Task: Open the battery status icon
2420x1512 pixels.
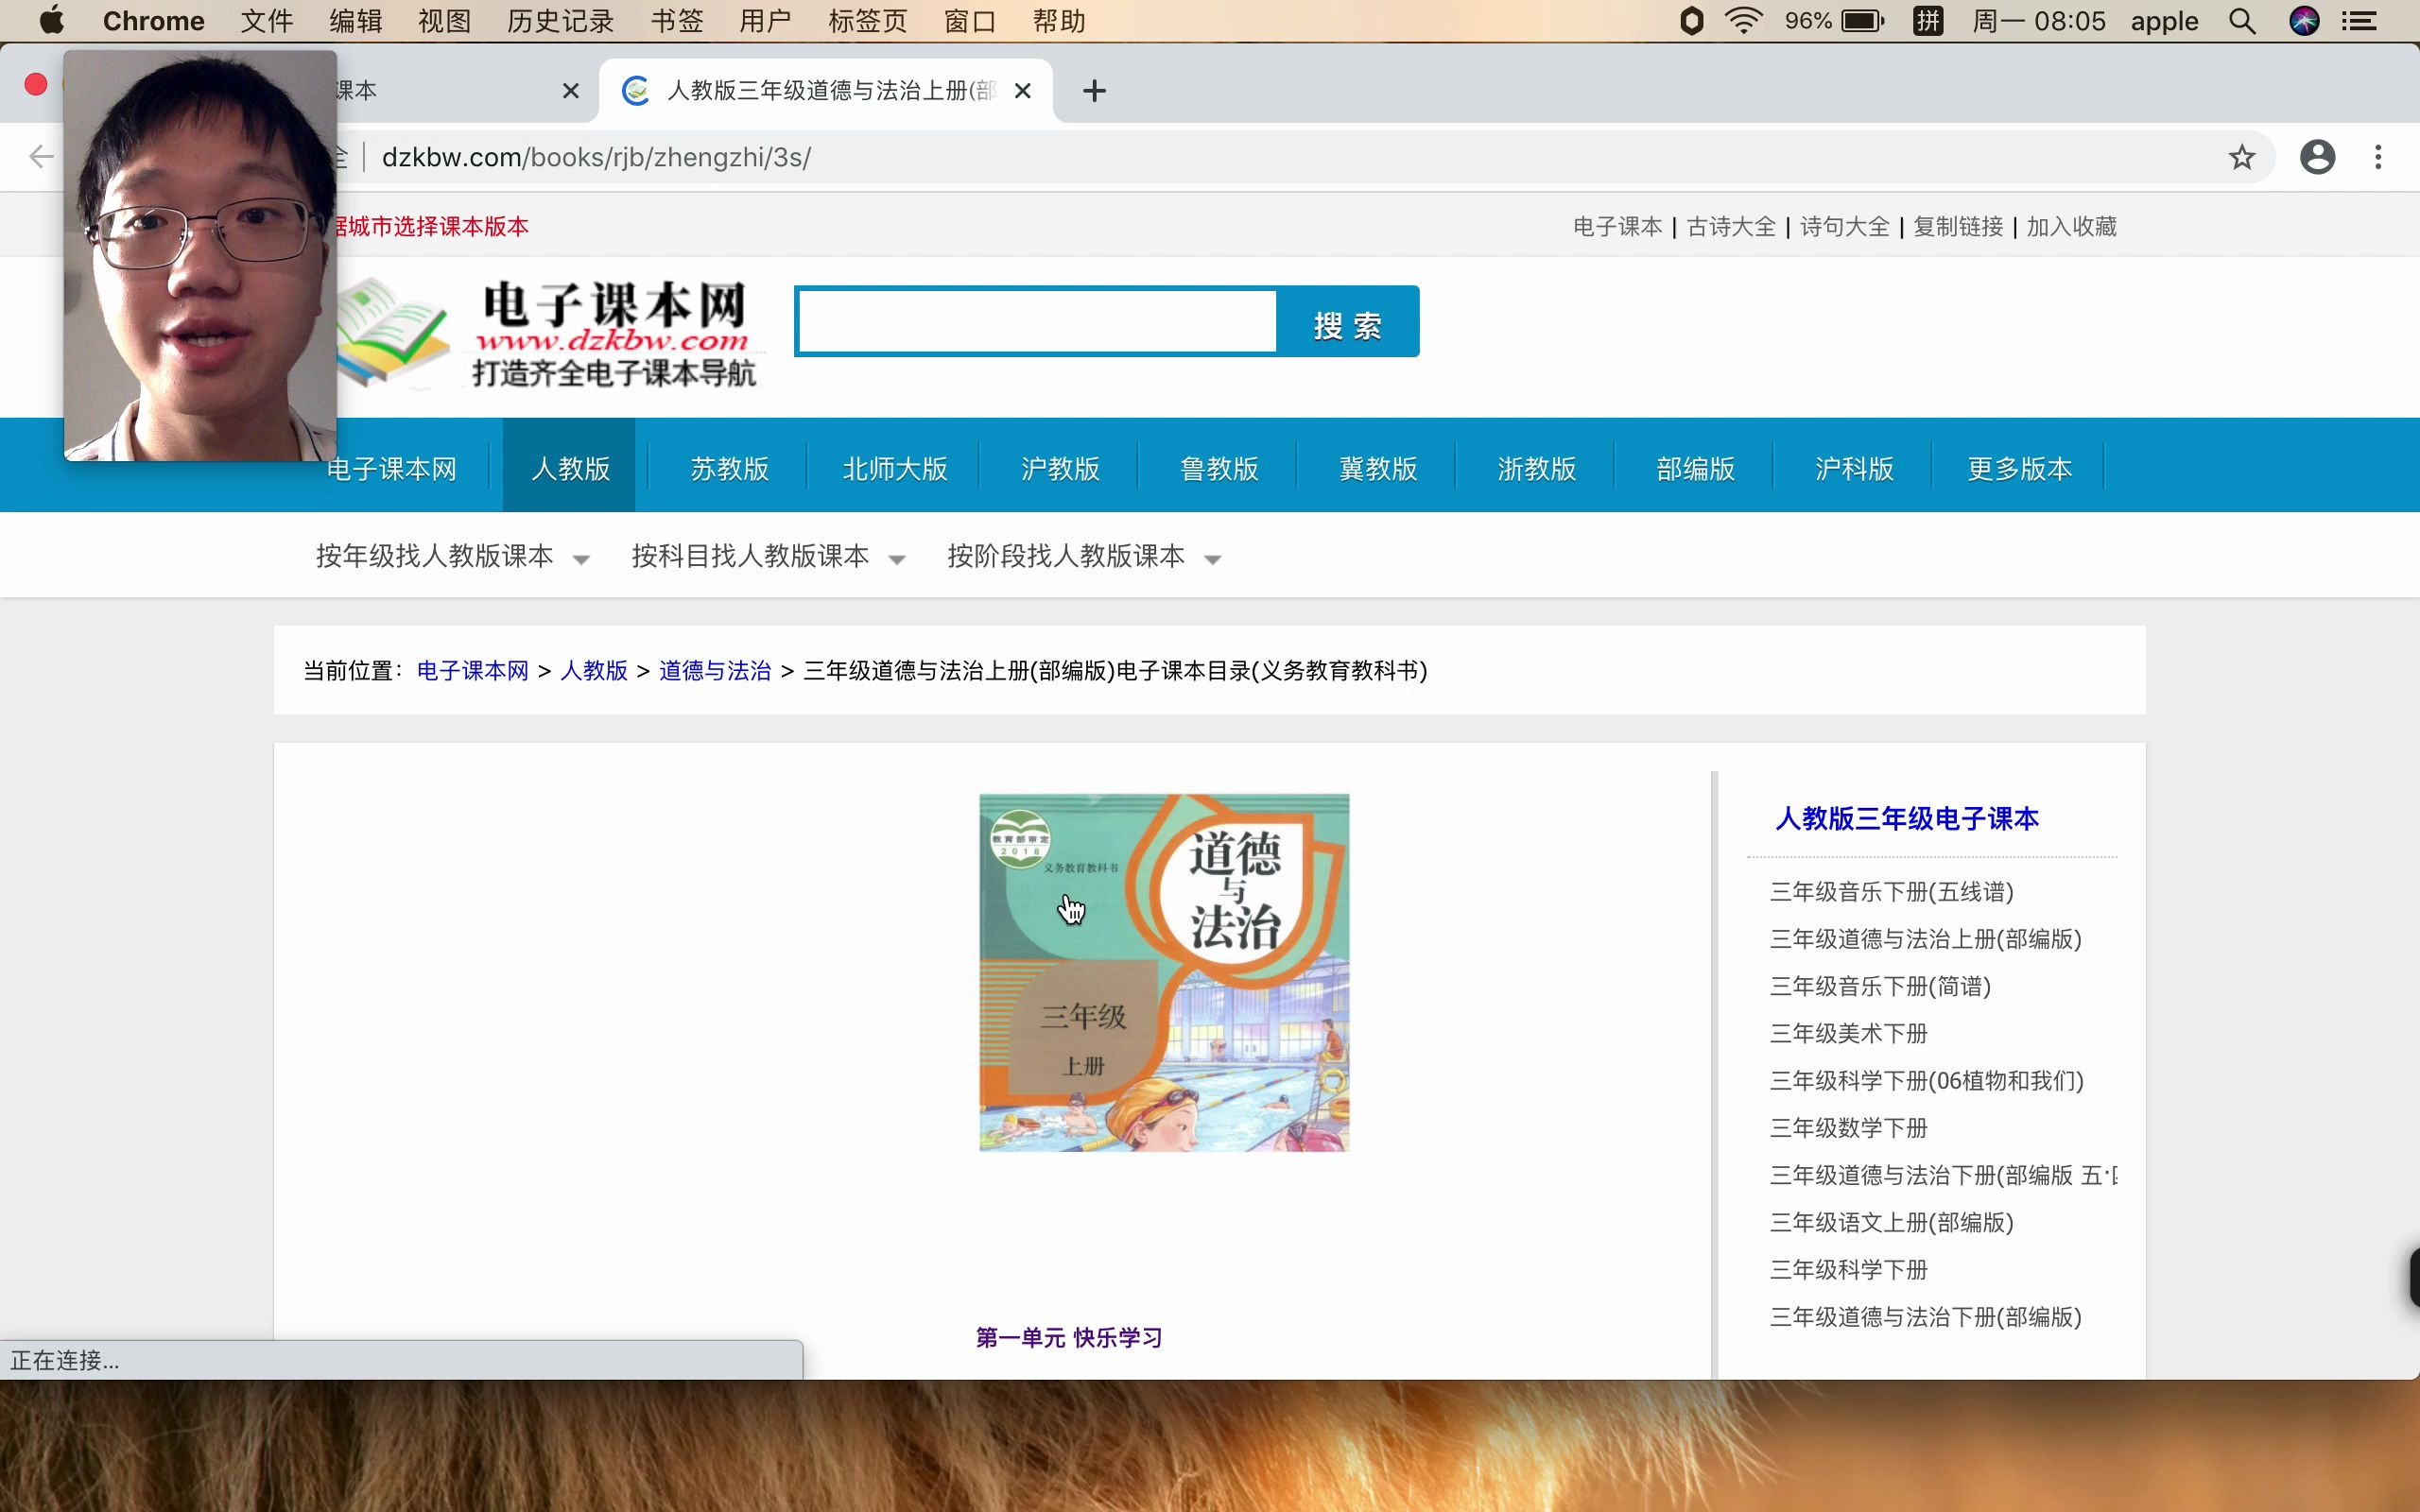Action: click(1862, 21)
